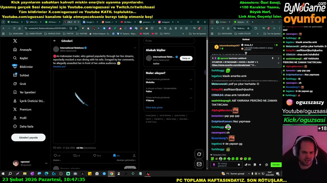Open Windows taskbar search
Image resolution: width=327 pixels, height=183 pixels.
10,174
